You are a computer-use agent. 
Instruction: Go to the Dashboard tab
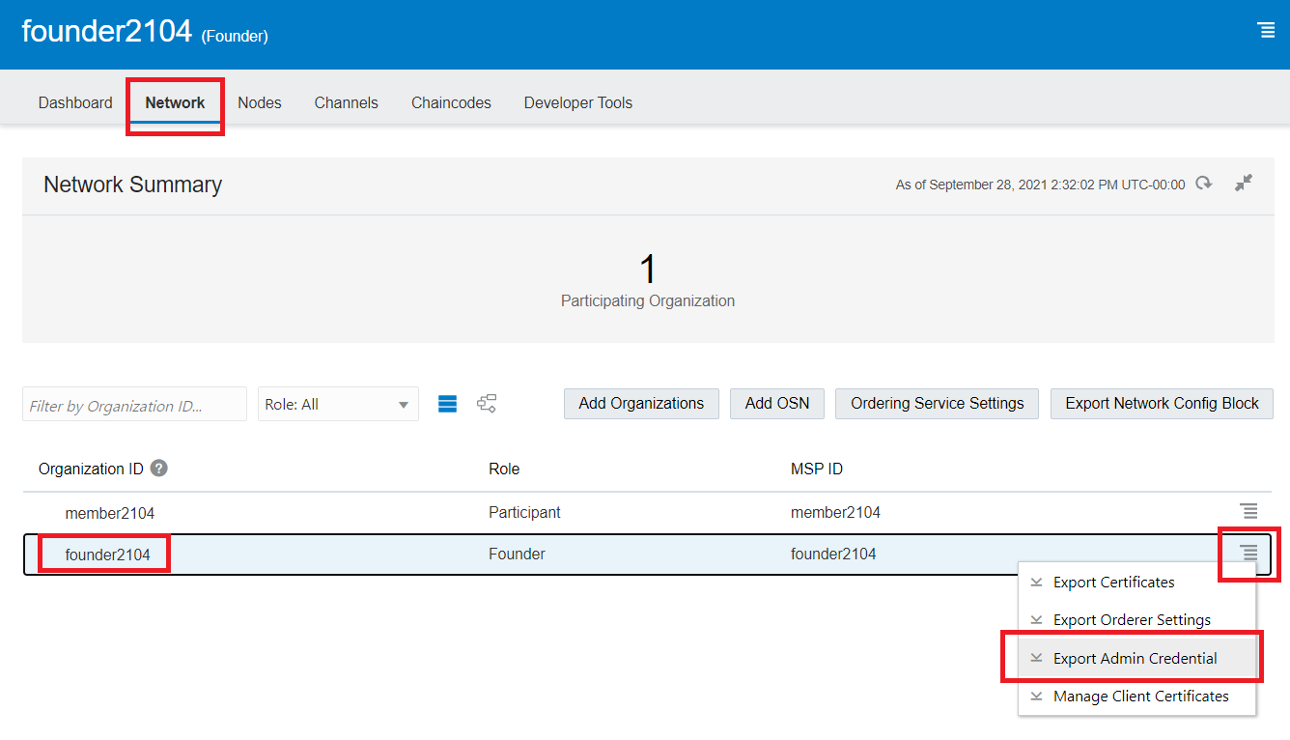(x=75, y=102)
